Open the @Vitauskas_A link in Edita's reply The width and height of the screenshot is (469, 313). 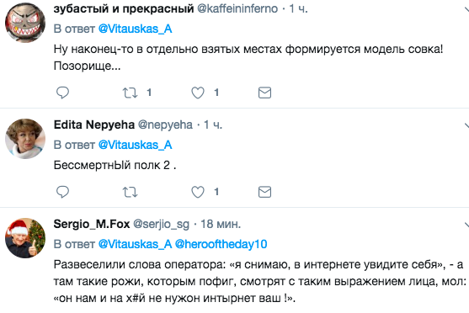[136, 145]
